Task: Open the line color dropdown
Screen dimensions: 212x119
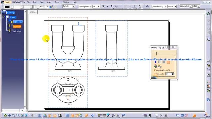Action: [x=12, y=7]
